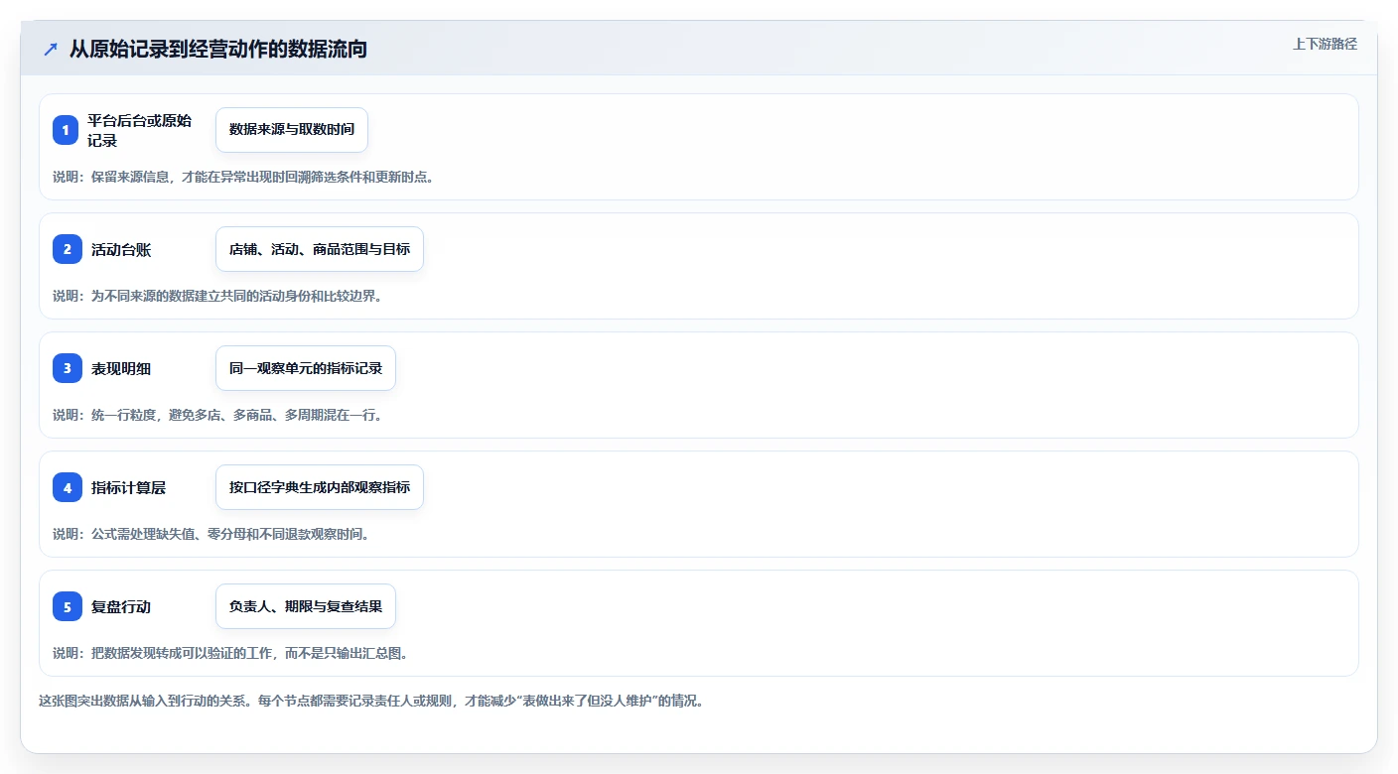Viewport: 1398px width, 774px height.
Task: Click the arrow icon beside the panel title
Action: point(51,49)
